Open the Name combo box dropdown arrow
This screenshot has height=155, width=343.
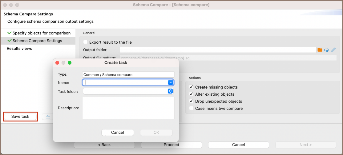point(170,82)
